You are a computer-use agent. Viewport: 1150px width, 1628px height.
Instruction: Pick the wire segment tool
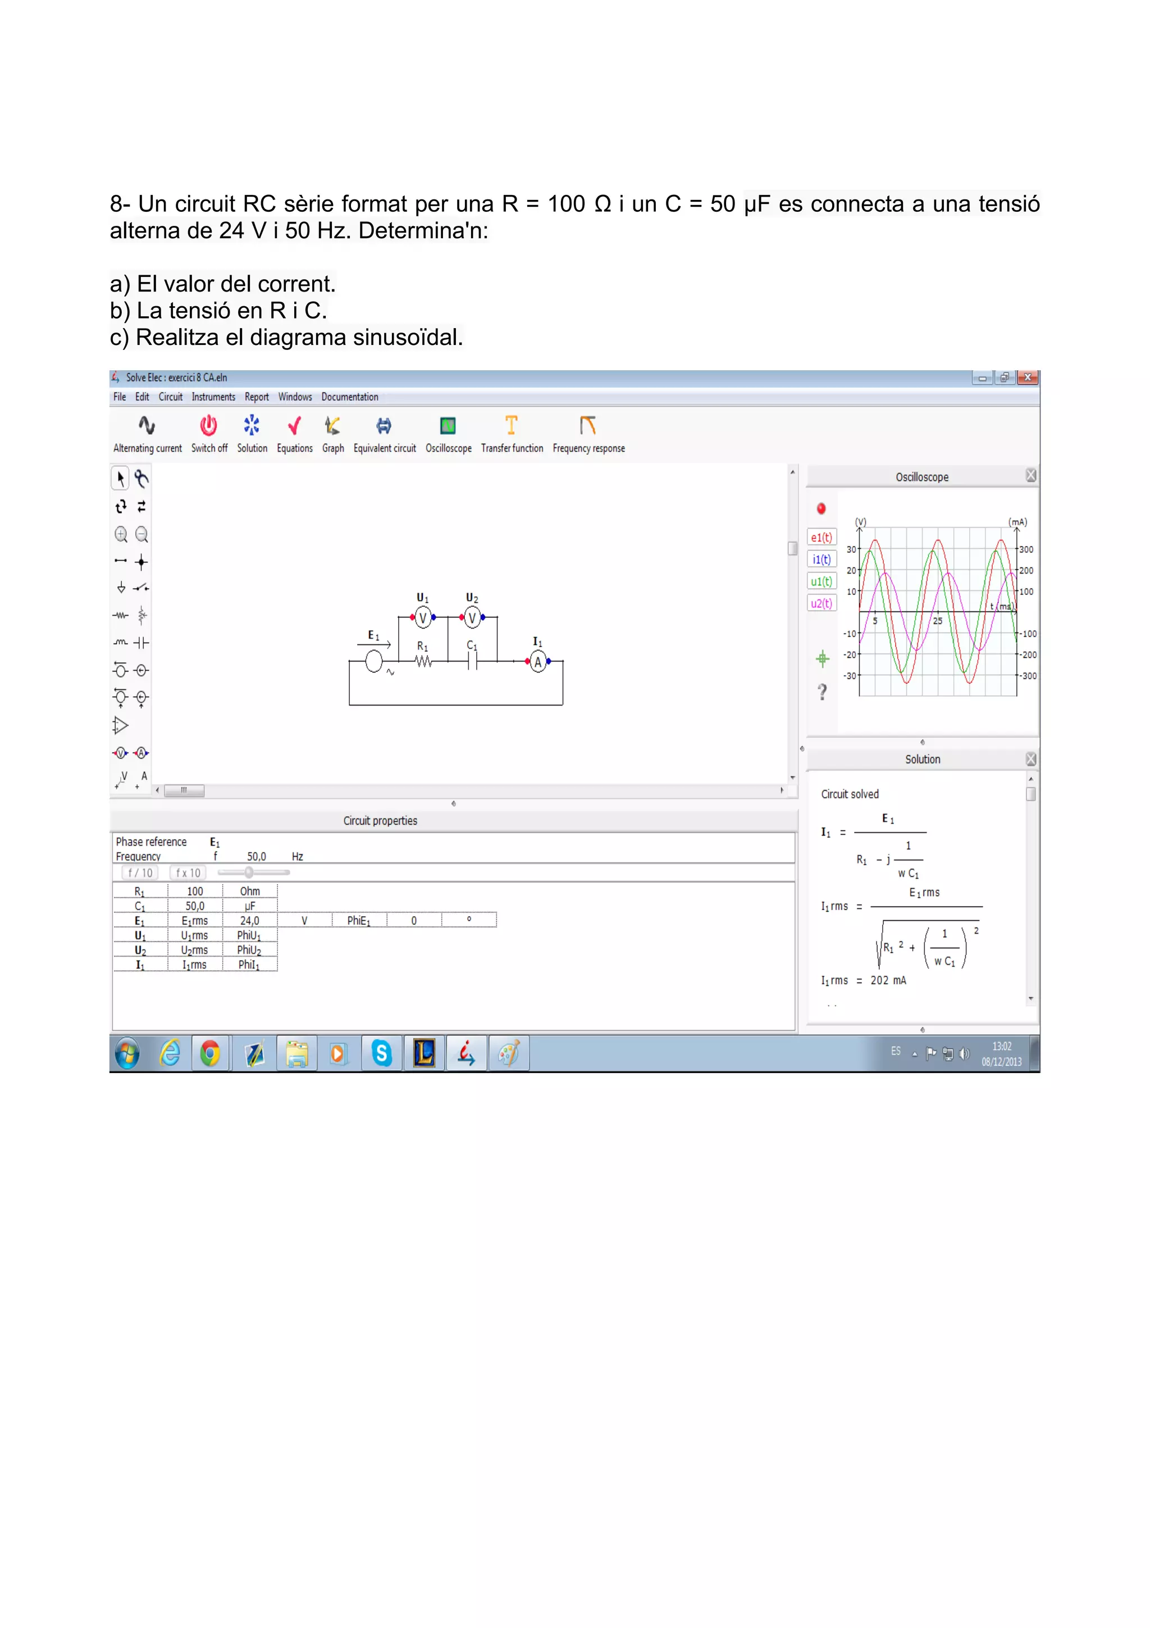click(121, 561)
